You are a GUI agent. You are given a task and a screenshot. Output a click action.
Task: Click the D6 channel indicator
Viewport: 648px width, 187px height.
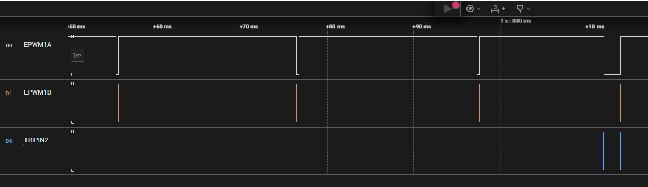point(9,141)
